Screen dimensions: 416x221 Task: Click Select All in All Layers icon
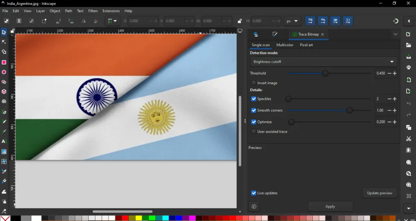pyautogui.click(x=19, y=21)
